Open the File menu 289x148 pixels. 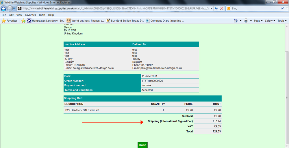click(4, 15)
